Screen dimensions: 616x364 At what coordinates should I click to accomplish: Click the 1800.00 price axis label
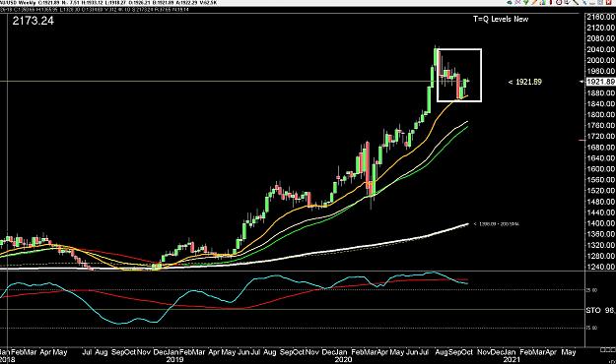600,115
